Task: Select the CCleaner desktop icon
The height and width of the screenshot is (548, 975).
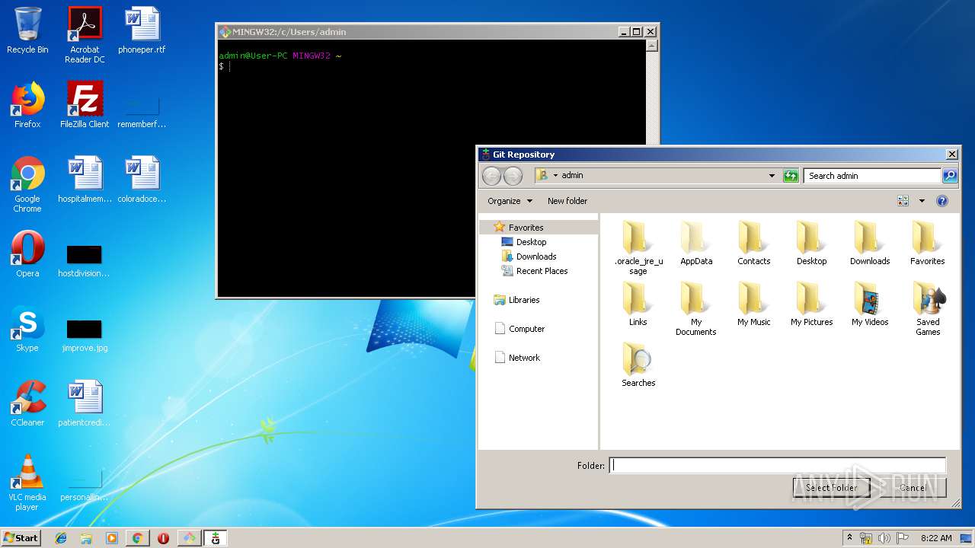Action: [x=27, y=403]
